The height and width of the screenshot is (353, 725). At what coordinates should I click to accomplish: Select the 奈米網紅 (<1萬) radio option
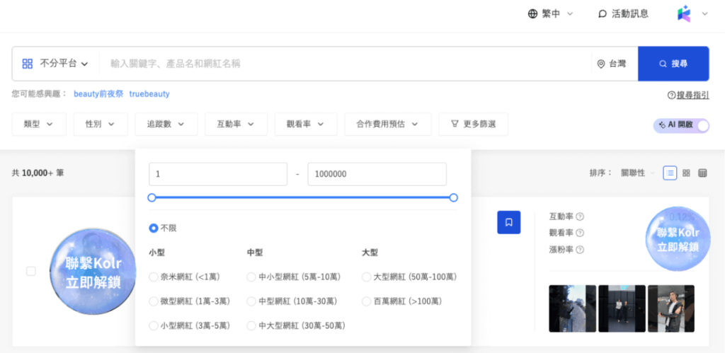click(x=154, y=277)
